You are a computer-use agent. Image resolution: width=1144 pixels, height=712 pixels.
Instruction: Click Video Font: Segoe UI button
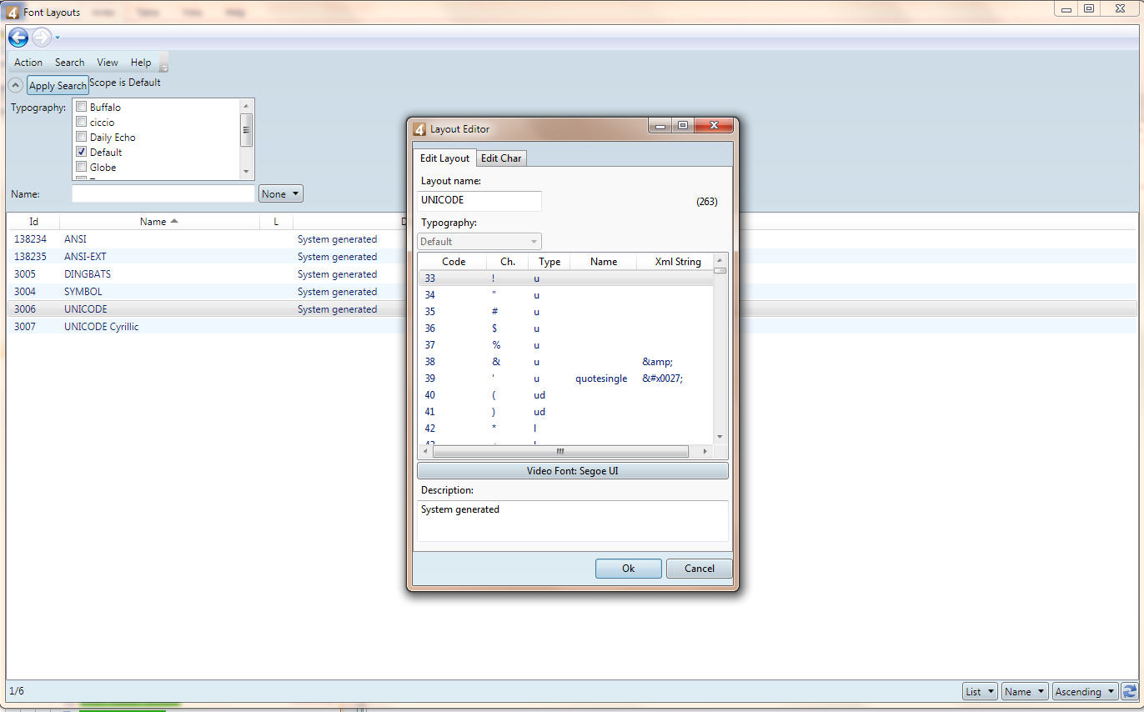(x=573, y=471)
